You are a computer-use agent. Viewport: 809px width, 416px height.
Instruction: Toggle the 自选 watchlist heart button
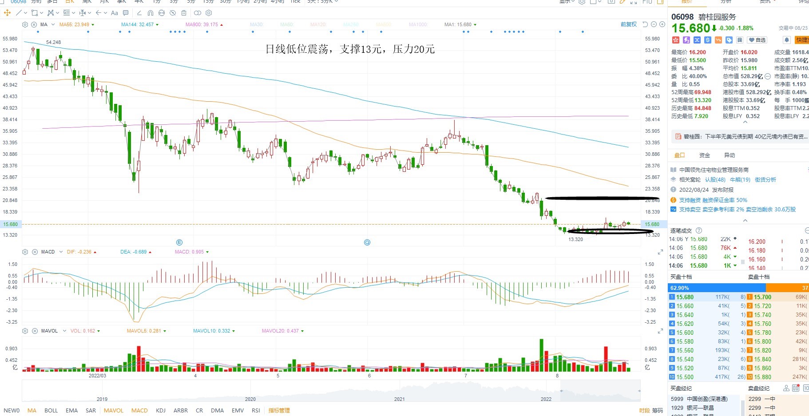coord(757,40)
